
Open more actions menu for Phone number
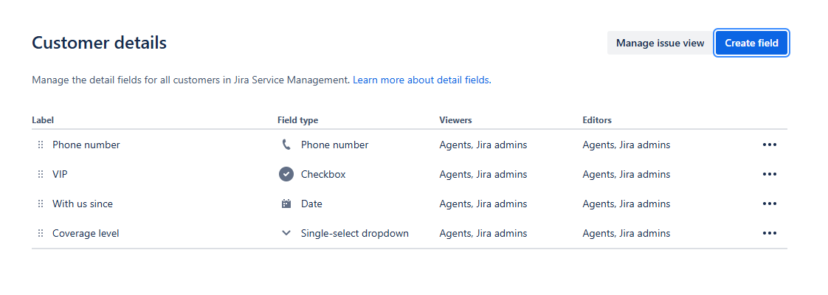pos(770,145)
